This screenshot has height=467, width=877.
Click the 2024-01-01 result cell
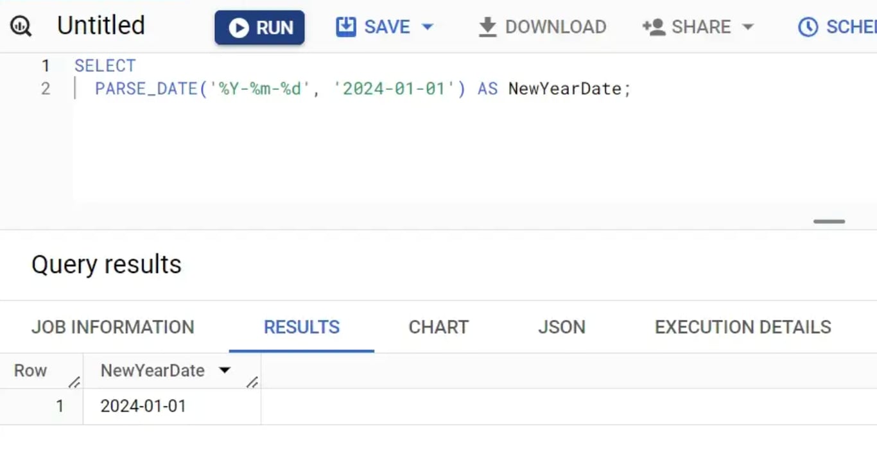(171, 406)
